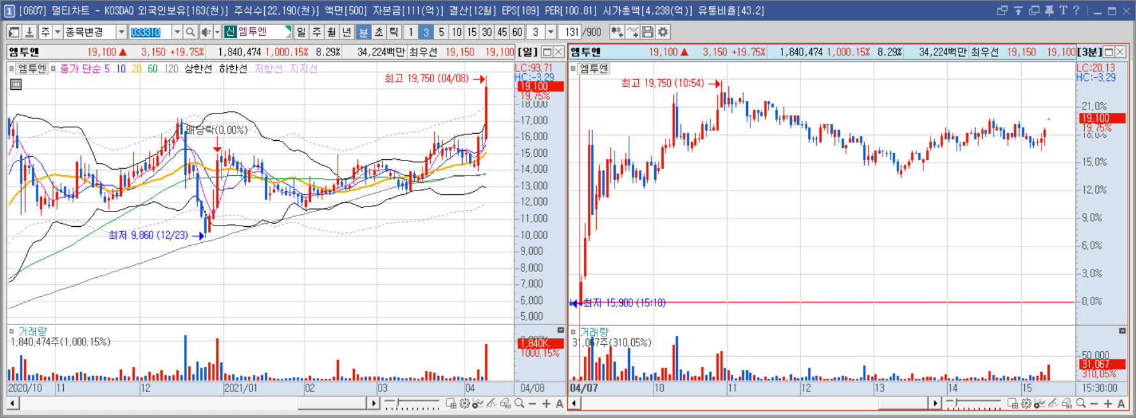The image size is (1136, 418).
Task: Select the 10 minute interval button
Action: (457, 32)
